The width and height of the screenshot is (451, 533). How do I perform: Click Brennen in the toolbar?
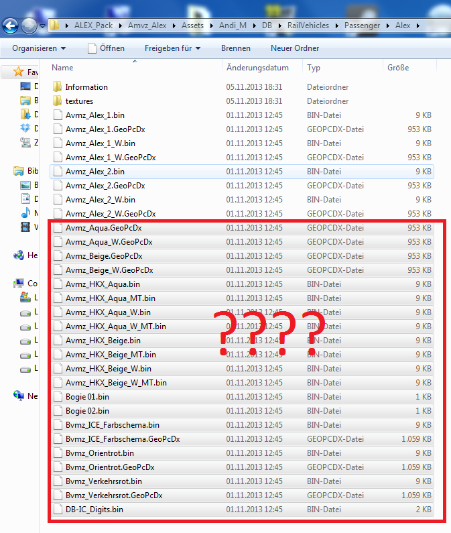pos(236,48)
